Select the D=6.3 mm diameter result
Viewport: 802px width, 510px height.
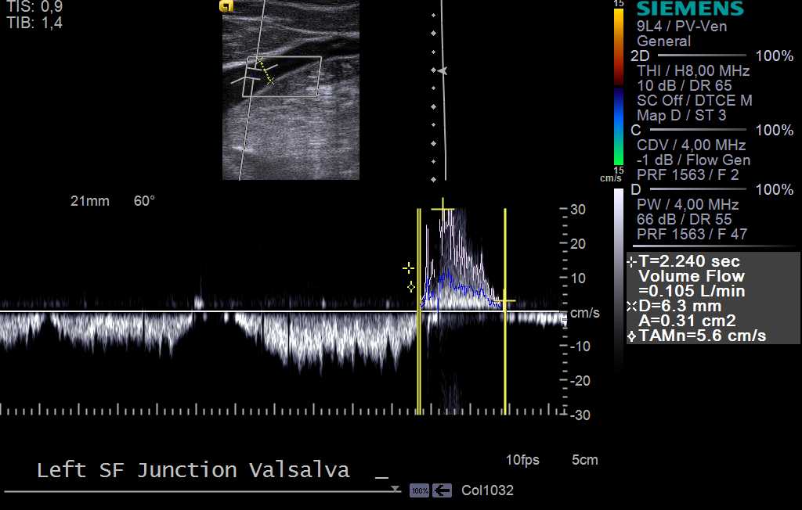point(679,307)
